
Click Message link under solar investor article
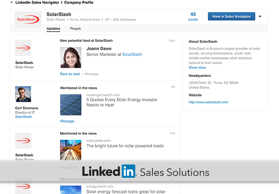click(x=67, y=121)
